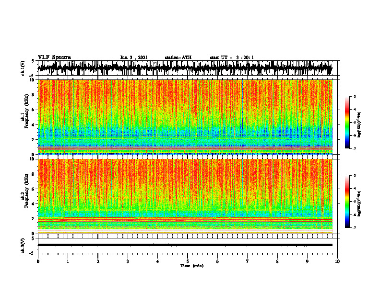This screenshot has width=380, height=293.
Task: Select the "ch.3(V)" axis label
Action: click(x=23, y=246)
